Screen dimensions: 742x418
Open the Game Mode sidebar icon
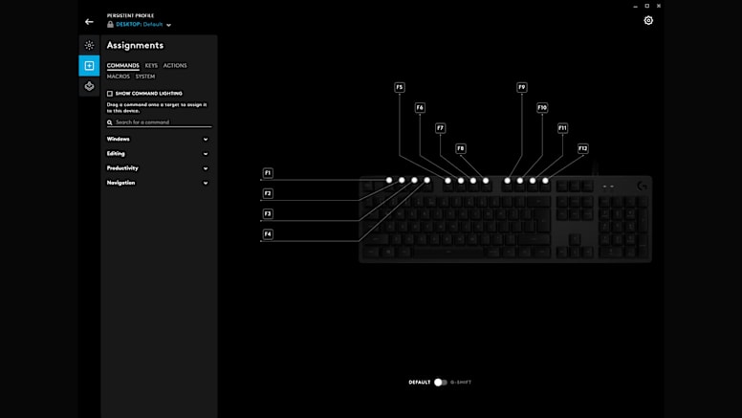(89, 86)
